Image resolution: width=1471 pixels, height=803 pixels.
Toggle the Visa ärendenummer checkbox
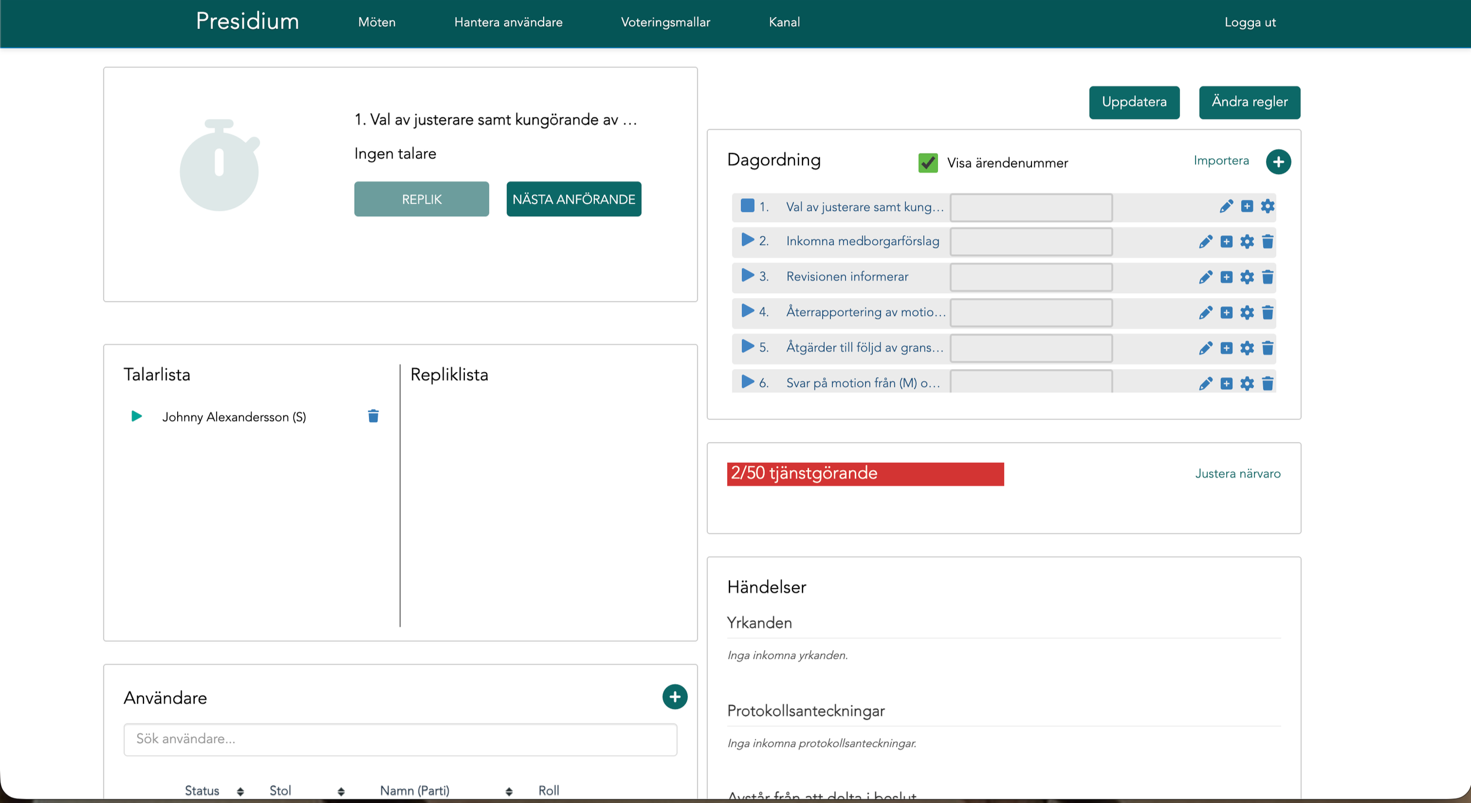tap(928, 163)
